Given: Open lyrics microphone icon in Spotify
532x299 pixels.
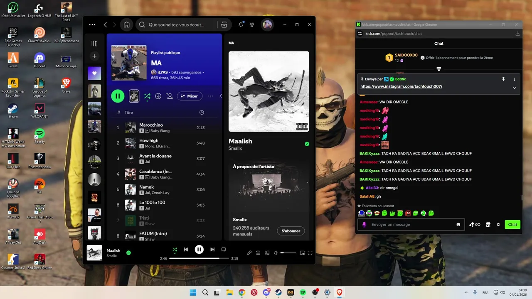Looking at the screenshot, I should point(249,252).
